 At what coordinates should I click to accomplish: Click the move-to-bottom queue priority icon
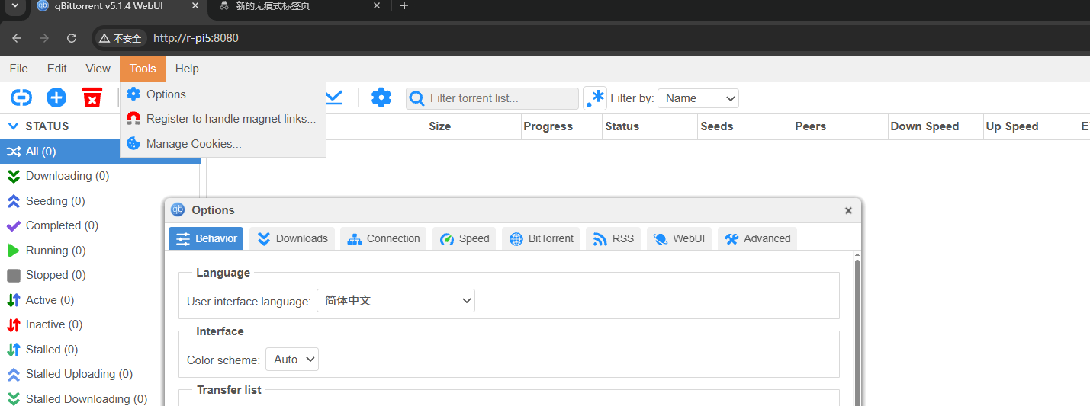pos(334,98)
